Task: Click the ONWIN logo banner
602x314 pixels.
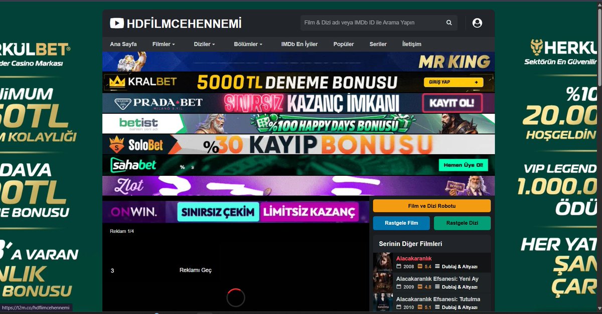Action: click(x=134, y=212)
